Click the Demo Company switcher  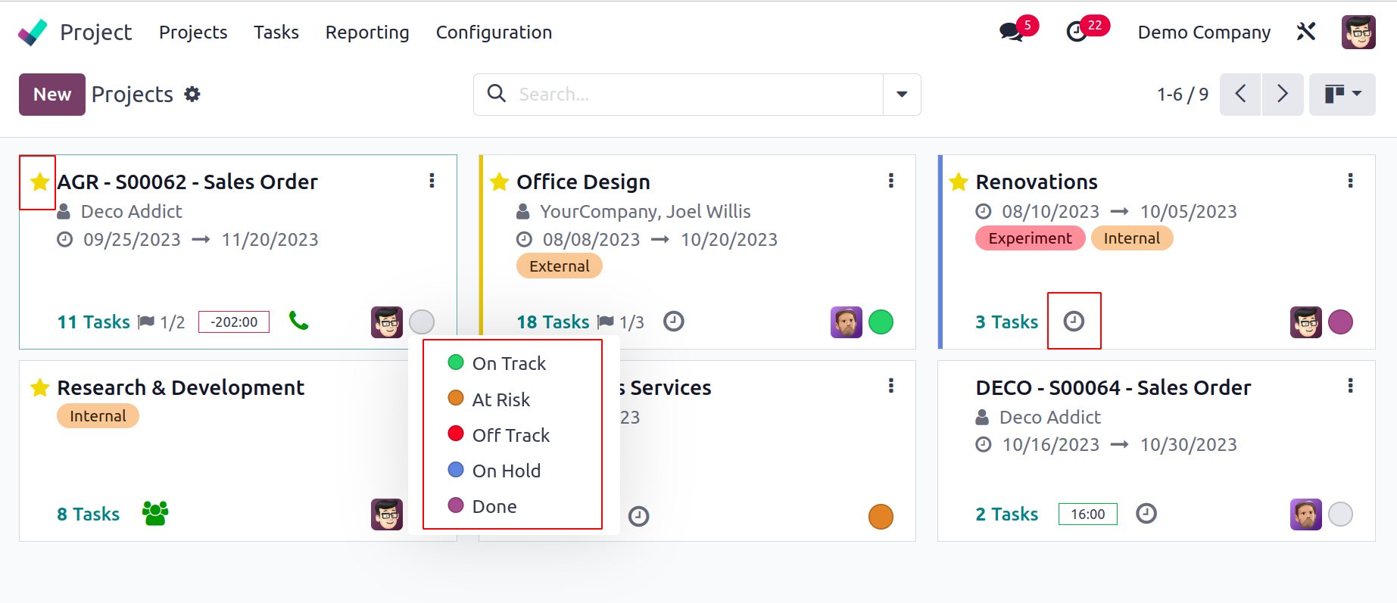(1204, 32)
